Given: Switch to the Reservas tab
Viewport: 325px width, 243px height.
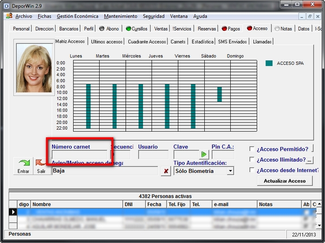Looking at the screenshot, I should coord(207,29).
